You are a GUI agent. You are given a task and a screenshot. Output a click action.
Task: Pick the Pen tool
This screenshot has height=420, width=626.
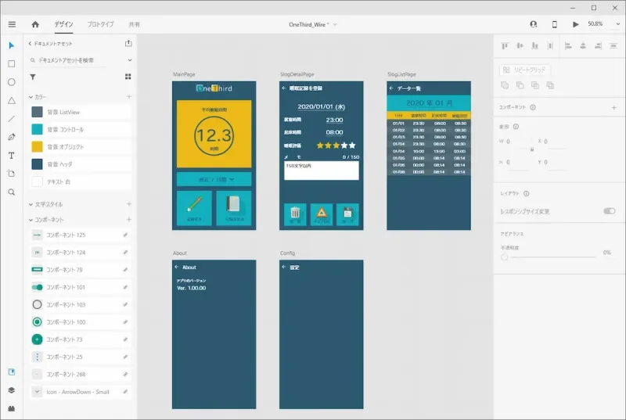[x=12, y=137]
